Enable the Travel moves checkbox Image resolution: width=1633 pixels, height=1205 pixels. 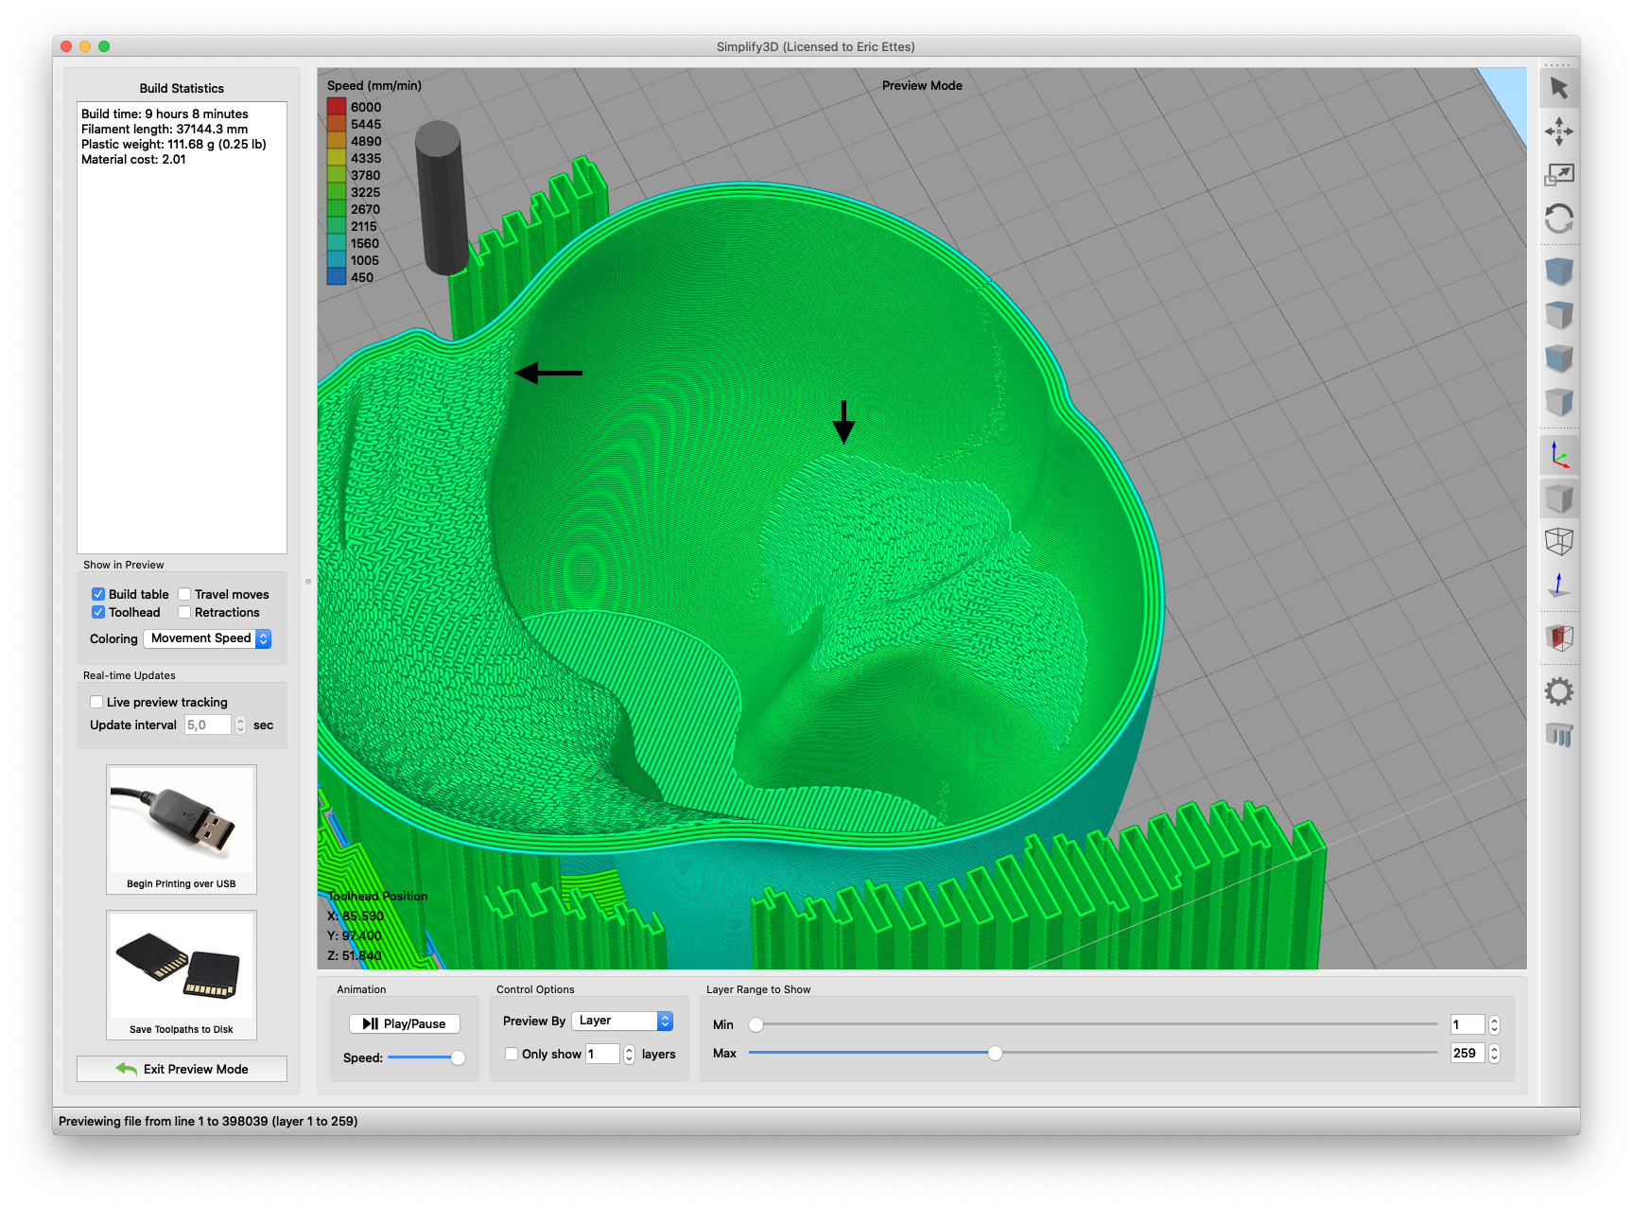[184, 594]
